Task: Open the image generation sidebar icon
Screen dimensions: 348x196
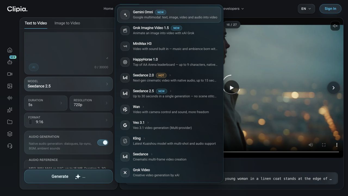Action: pyautogui.click(x=10, y=86)
